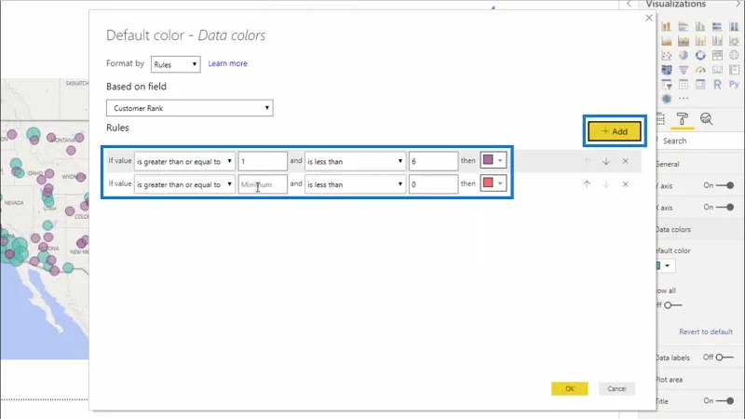The width and height of the screenshot is (745, 419).
Task: Delete the first rule row
Action: (x=625, y=161)
